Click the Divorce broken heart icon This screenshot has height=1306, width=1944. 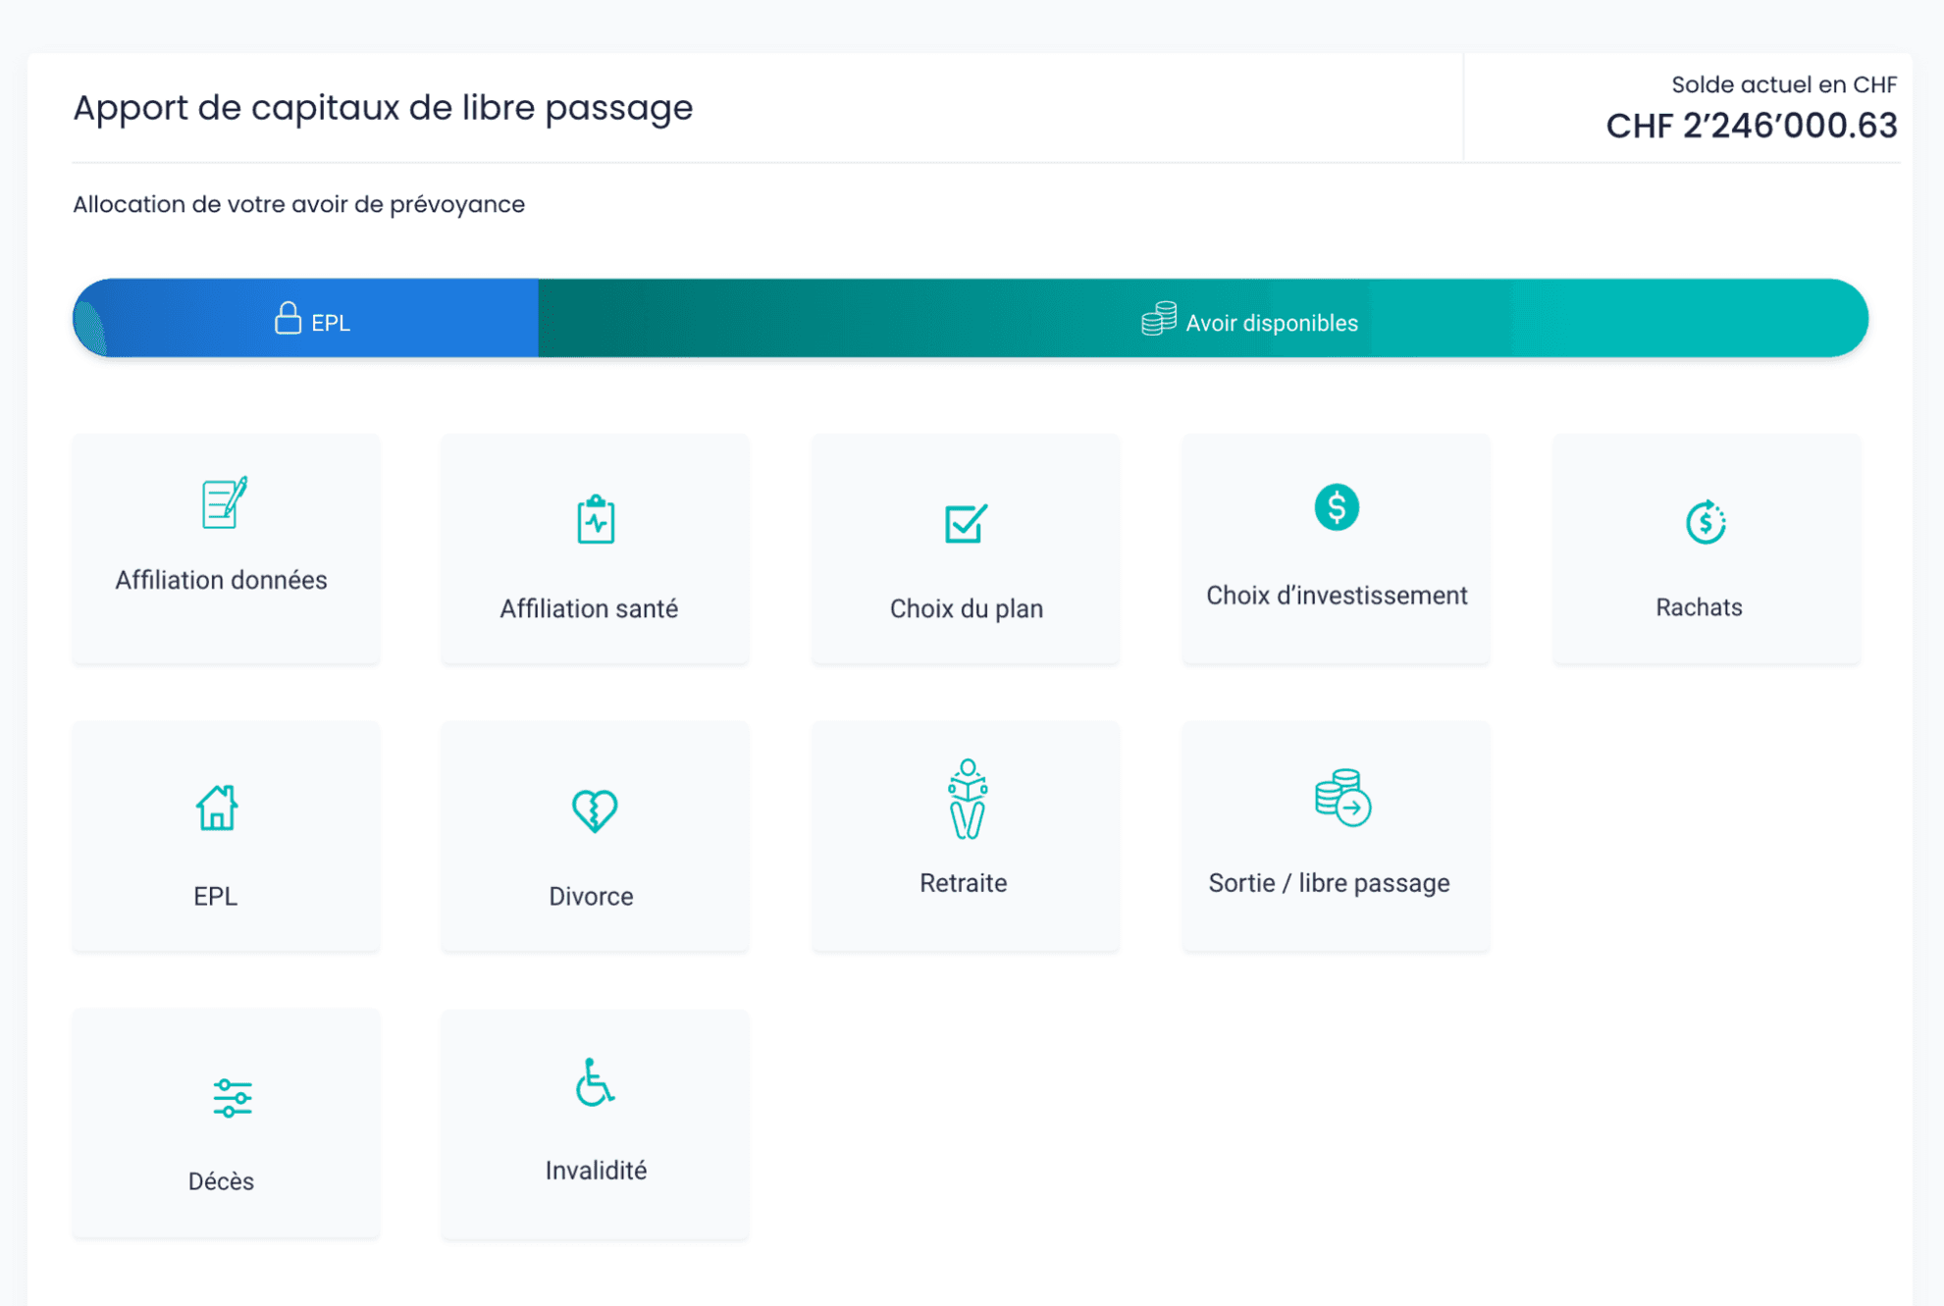tap(595, 810)
